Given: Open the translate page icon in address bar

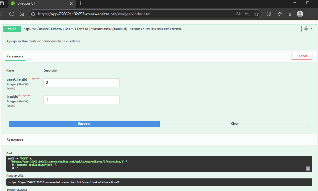Looking at the screenshot, I should [x=238, y=14].
